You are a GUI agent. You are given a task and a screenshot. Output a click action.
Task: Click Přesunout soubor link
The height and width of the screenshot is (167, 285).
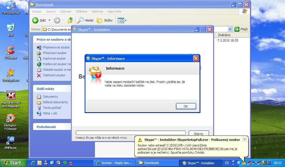(55, 53)
